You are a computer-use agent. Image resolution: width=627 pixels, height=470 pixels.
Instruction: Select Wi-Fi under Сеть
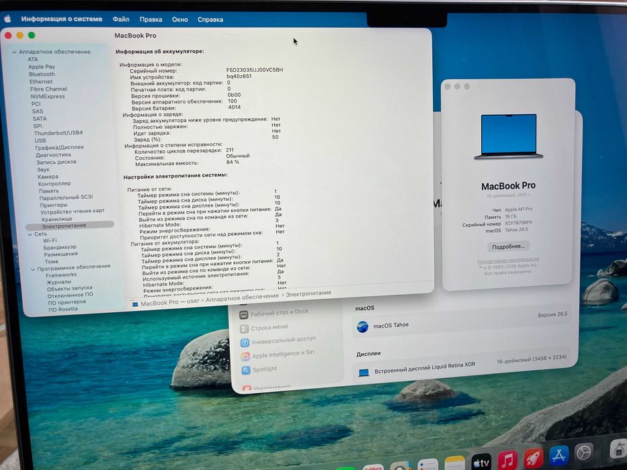[x=50, y=240]
